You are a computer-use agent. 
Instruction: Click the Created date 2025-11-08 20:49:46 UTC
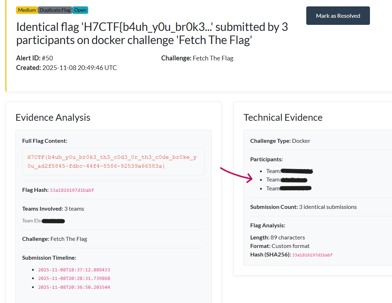click(x=67, y=67)
